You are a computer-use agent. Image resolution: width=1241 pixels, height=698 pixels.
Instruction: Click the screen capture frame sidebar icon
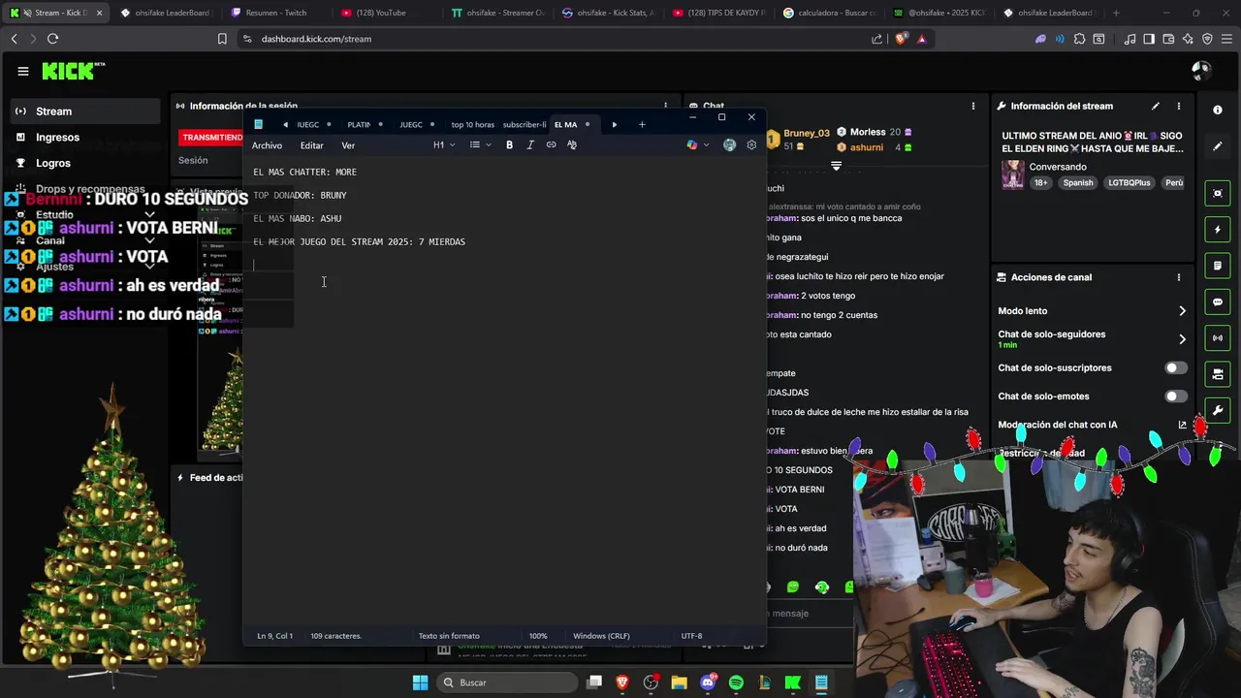click(1218, 193)
